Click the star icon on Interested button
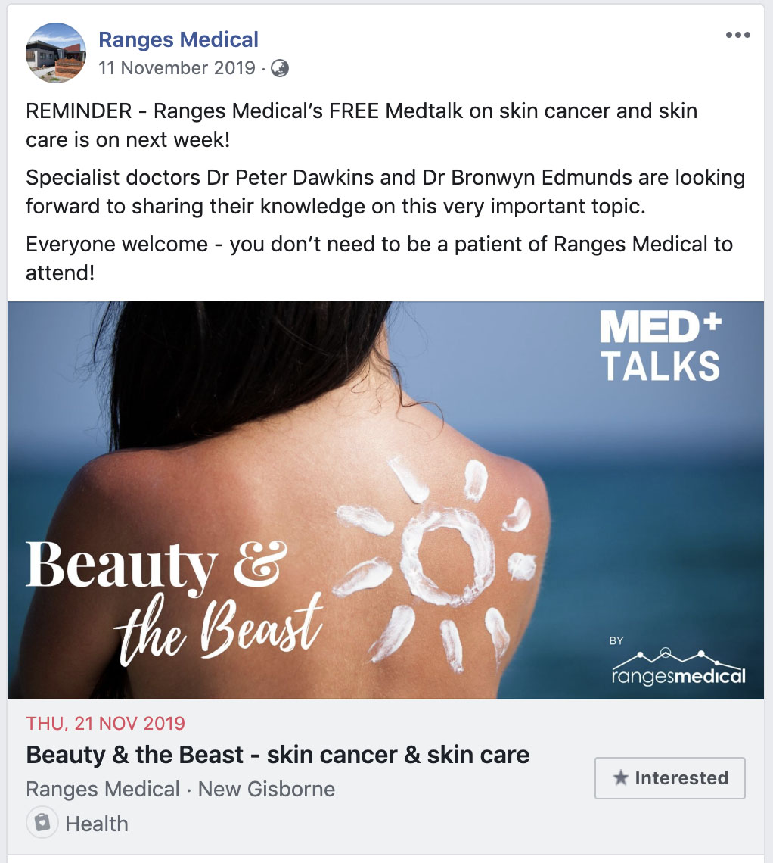Viewport: 773px width, 863px height. (x=621, y=777)
